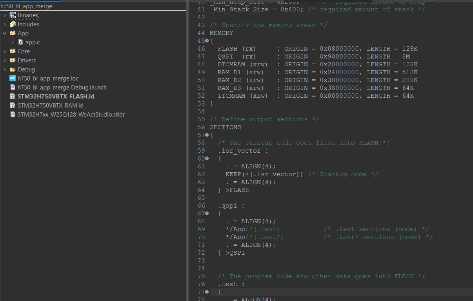The image size is (473, 301).
Task: Collapse the SECTIONS block at line 57
Action: (207, 135)
